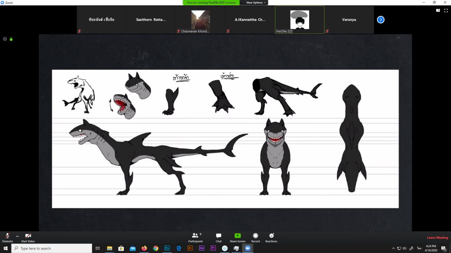Image resolution: width=451 pixels, height=253 pixels.
Task: Show hidden system tray icons
Action: 393,248
